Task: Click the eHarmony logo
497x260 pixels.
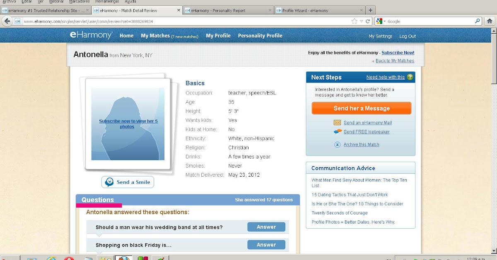Action: (x=91, y=35)
